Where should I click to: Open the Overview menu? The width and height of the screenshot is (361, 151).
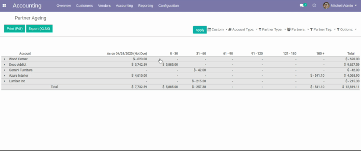click(64, 6)
